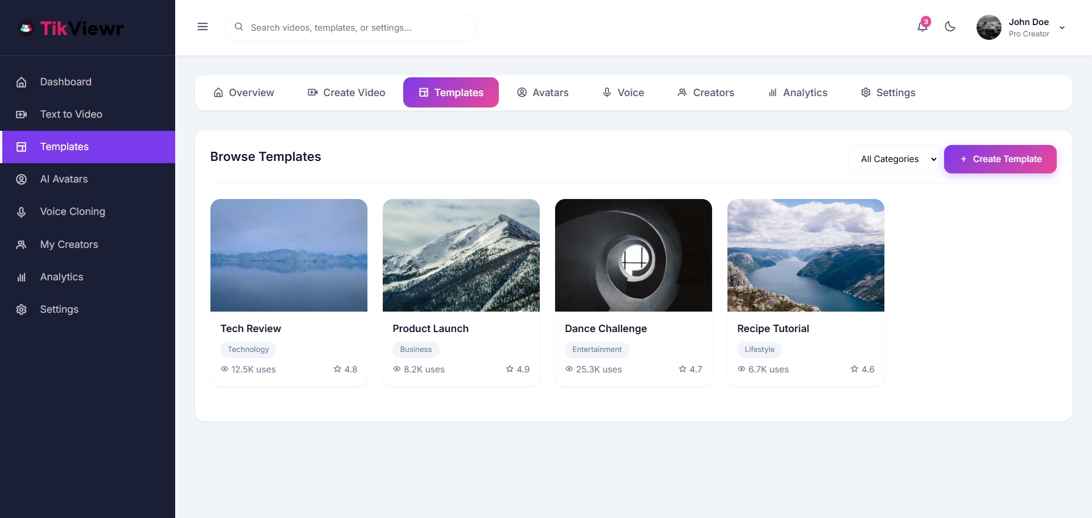Expand the All Categories dropdown
Viewport: 1092px width, 518px height.
[x=893, y=159]
